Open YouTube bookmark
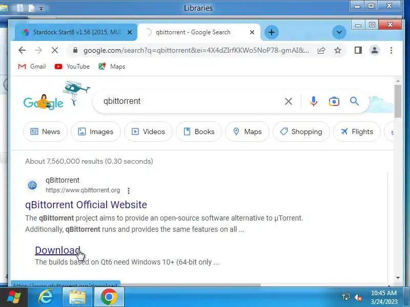 (x=72, y=67)
